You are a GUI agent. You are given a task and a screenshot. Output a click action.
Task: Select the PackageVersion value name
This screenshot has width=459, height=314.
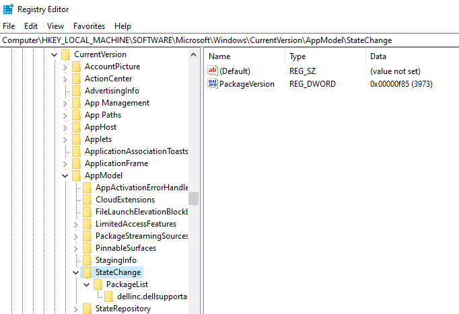(247, 84)
